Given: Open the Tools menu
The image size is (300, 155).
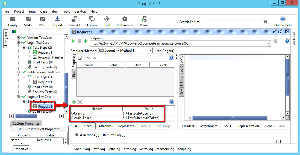Looking at the screenshot, I should (66, 11).
